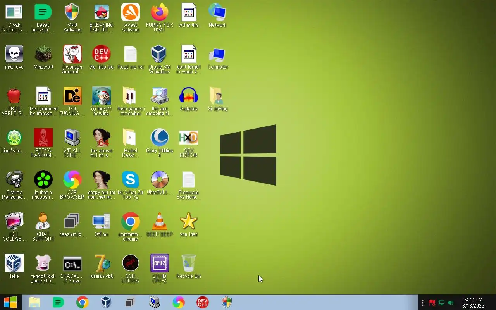Viewport: 496px width, 310px height.
Task: Launch CCP BROWSER from the desktop
Action: click(x=72, y=180)
